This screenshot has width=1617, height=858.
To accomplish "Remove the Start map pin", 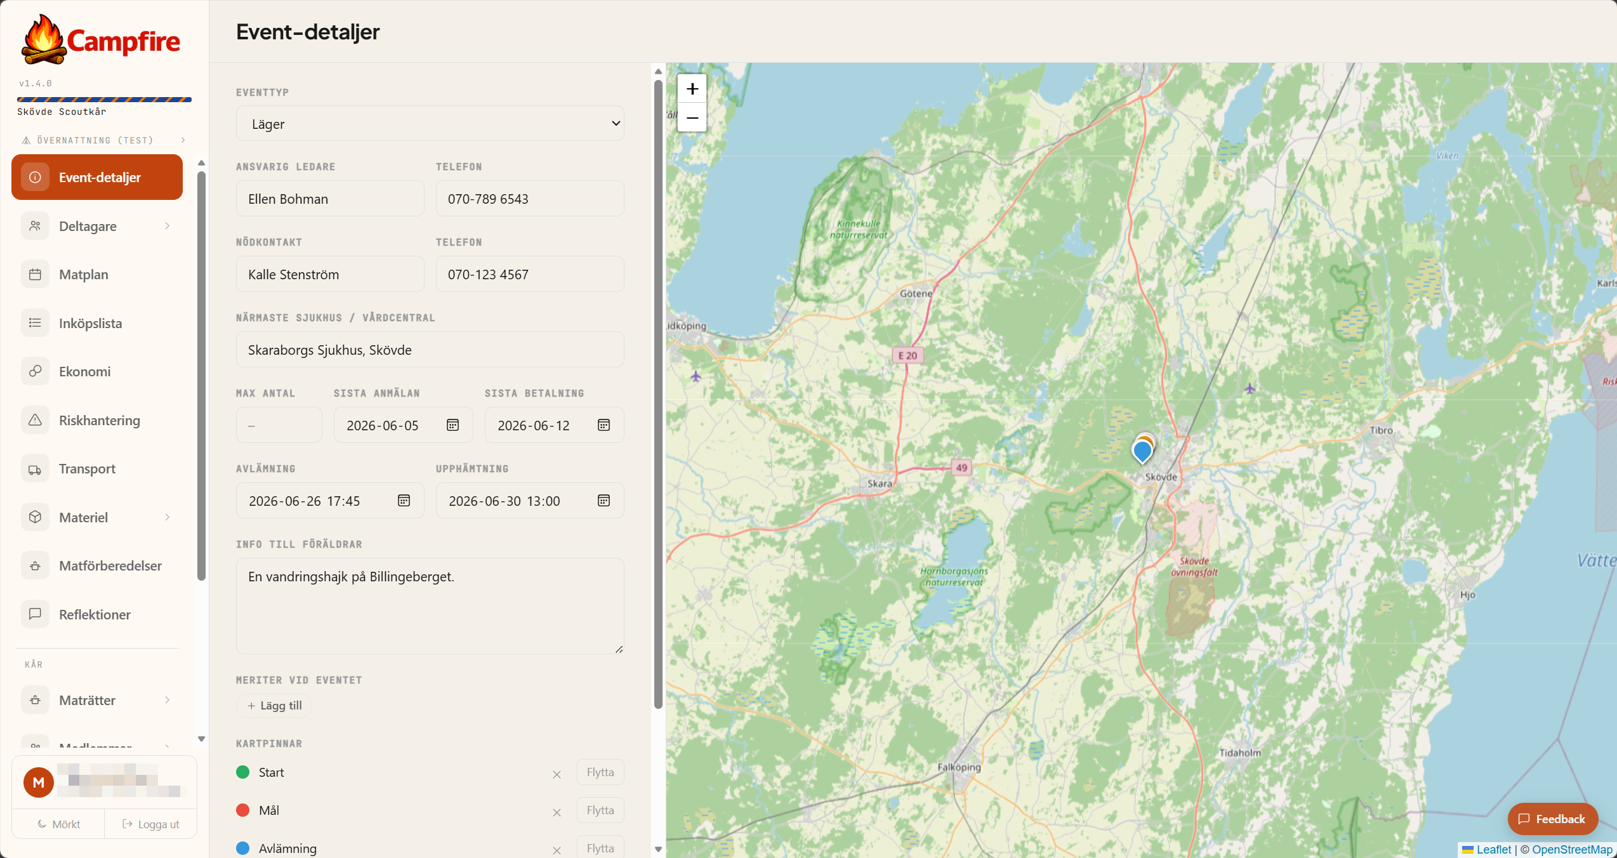I will point(557,774).
